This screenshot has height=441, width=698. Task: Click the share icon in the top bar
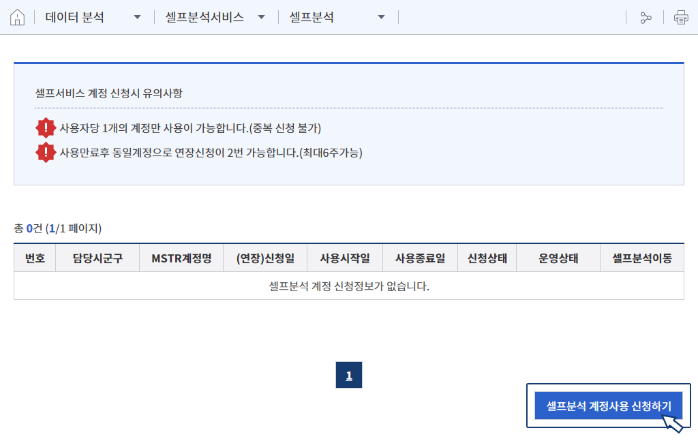click(x=646, y=18)
